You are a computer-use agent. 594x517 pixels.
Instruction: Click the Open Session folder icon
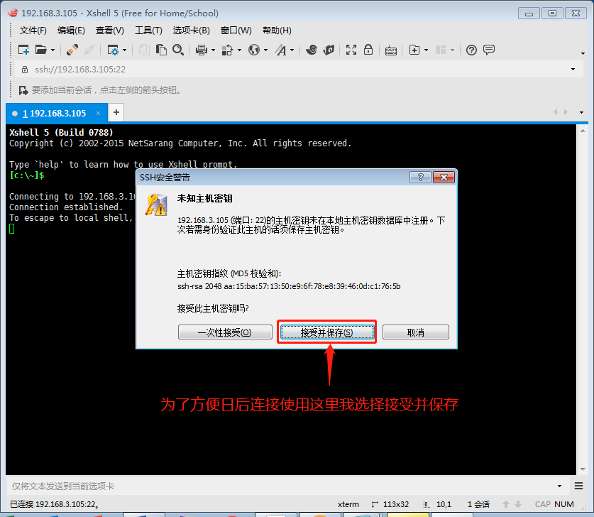click(40, 50)
